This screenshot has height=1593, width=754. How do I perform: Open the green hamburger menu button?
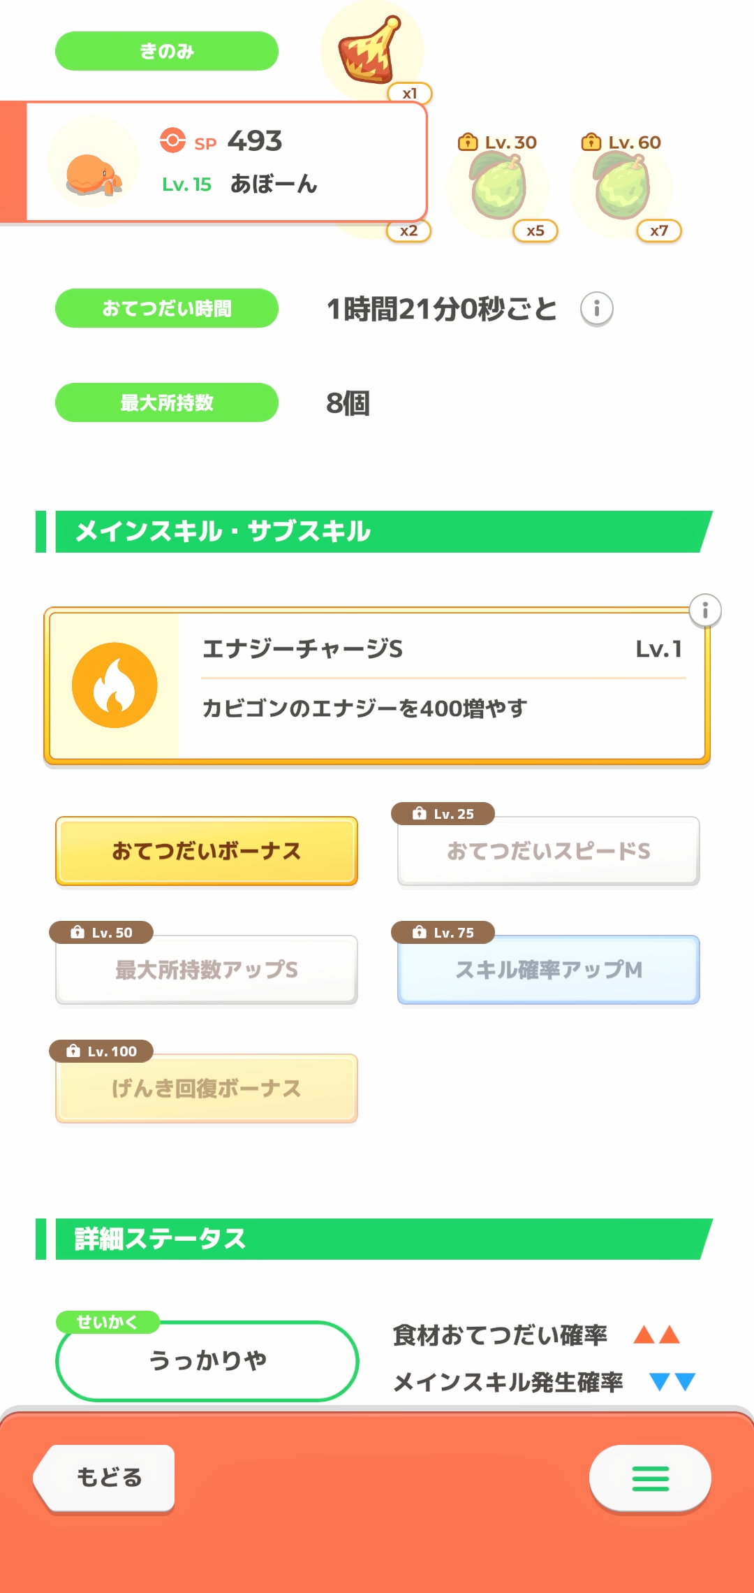650,1478
